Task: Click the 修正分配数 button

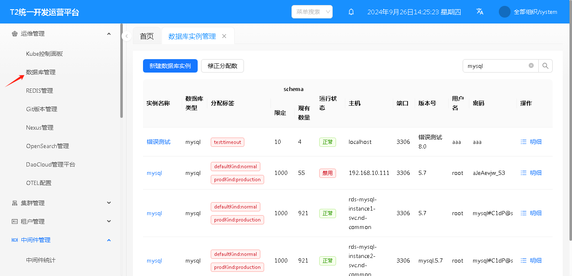Action: (222, 66)
